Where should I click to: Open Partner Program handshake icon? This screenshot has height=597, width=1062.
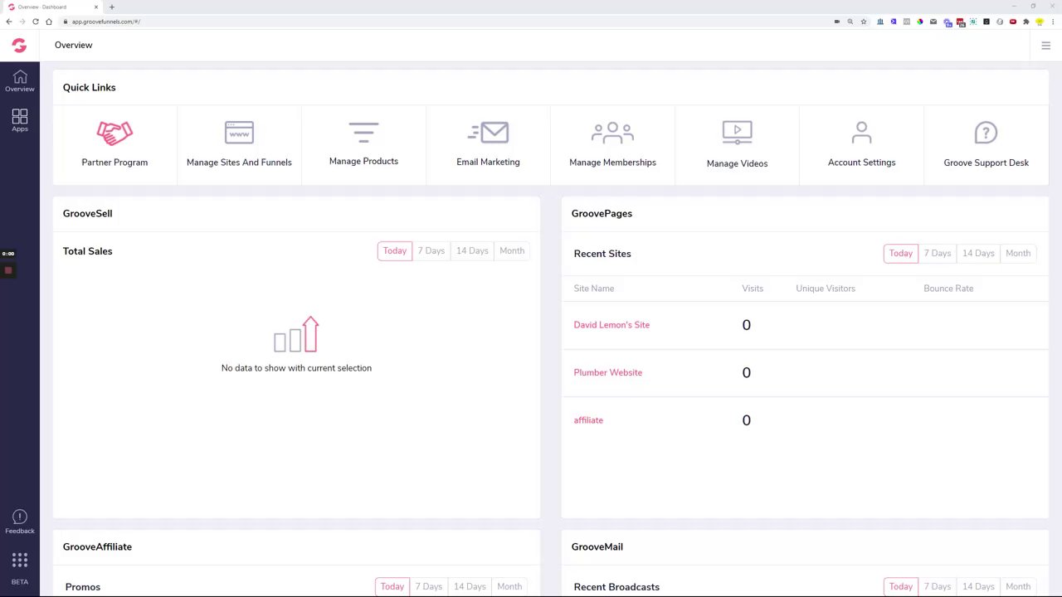(x=114, y=132)
